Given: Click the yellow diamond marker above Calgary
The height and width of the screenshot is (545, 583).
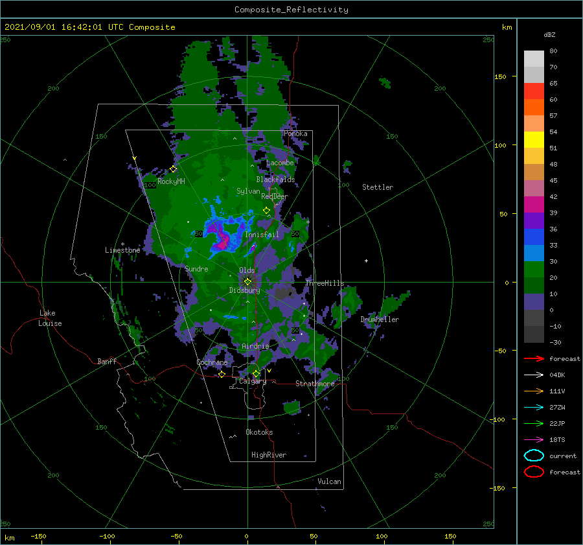Looking at the screenshot, I should click(256, 373).
